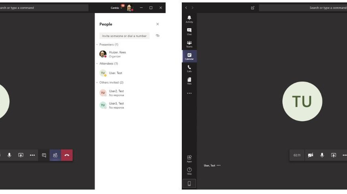Open Apps store in the sidebar
This screenshot has height=194, width=347.
click(x=189, y=159)
